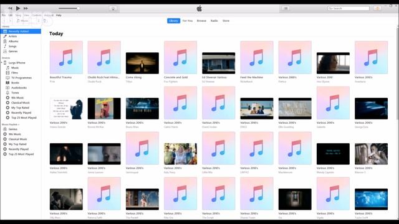Open the Recently Added library view

coord(21,31)
